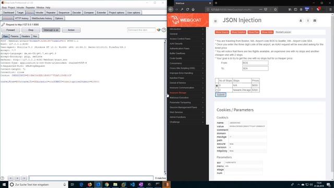Click Show Hints button
This screenshot has height=188, width=334.
click(x=267, y=32)
